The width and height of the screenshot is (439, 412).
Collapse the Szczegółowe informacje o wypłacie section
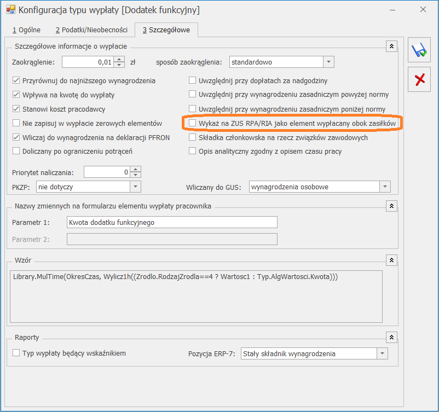point(391,46)
